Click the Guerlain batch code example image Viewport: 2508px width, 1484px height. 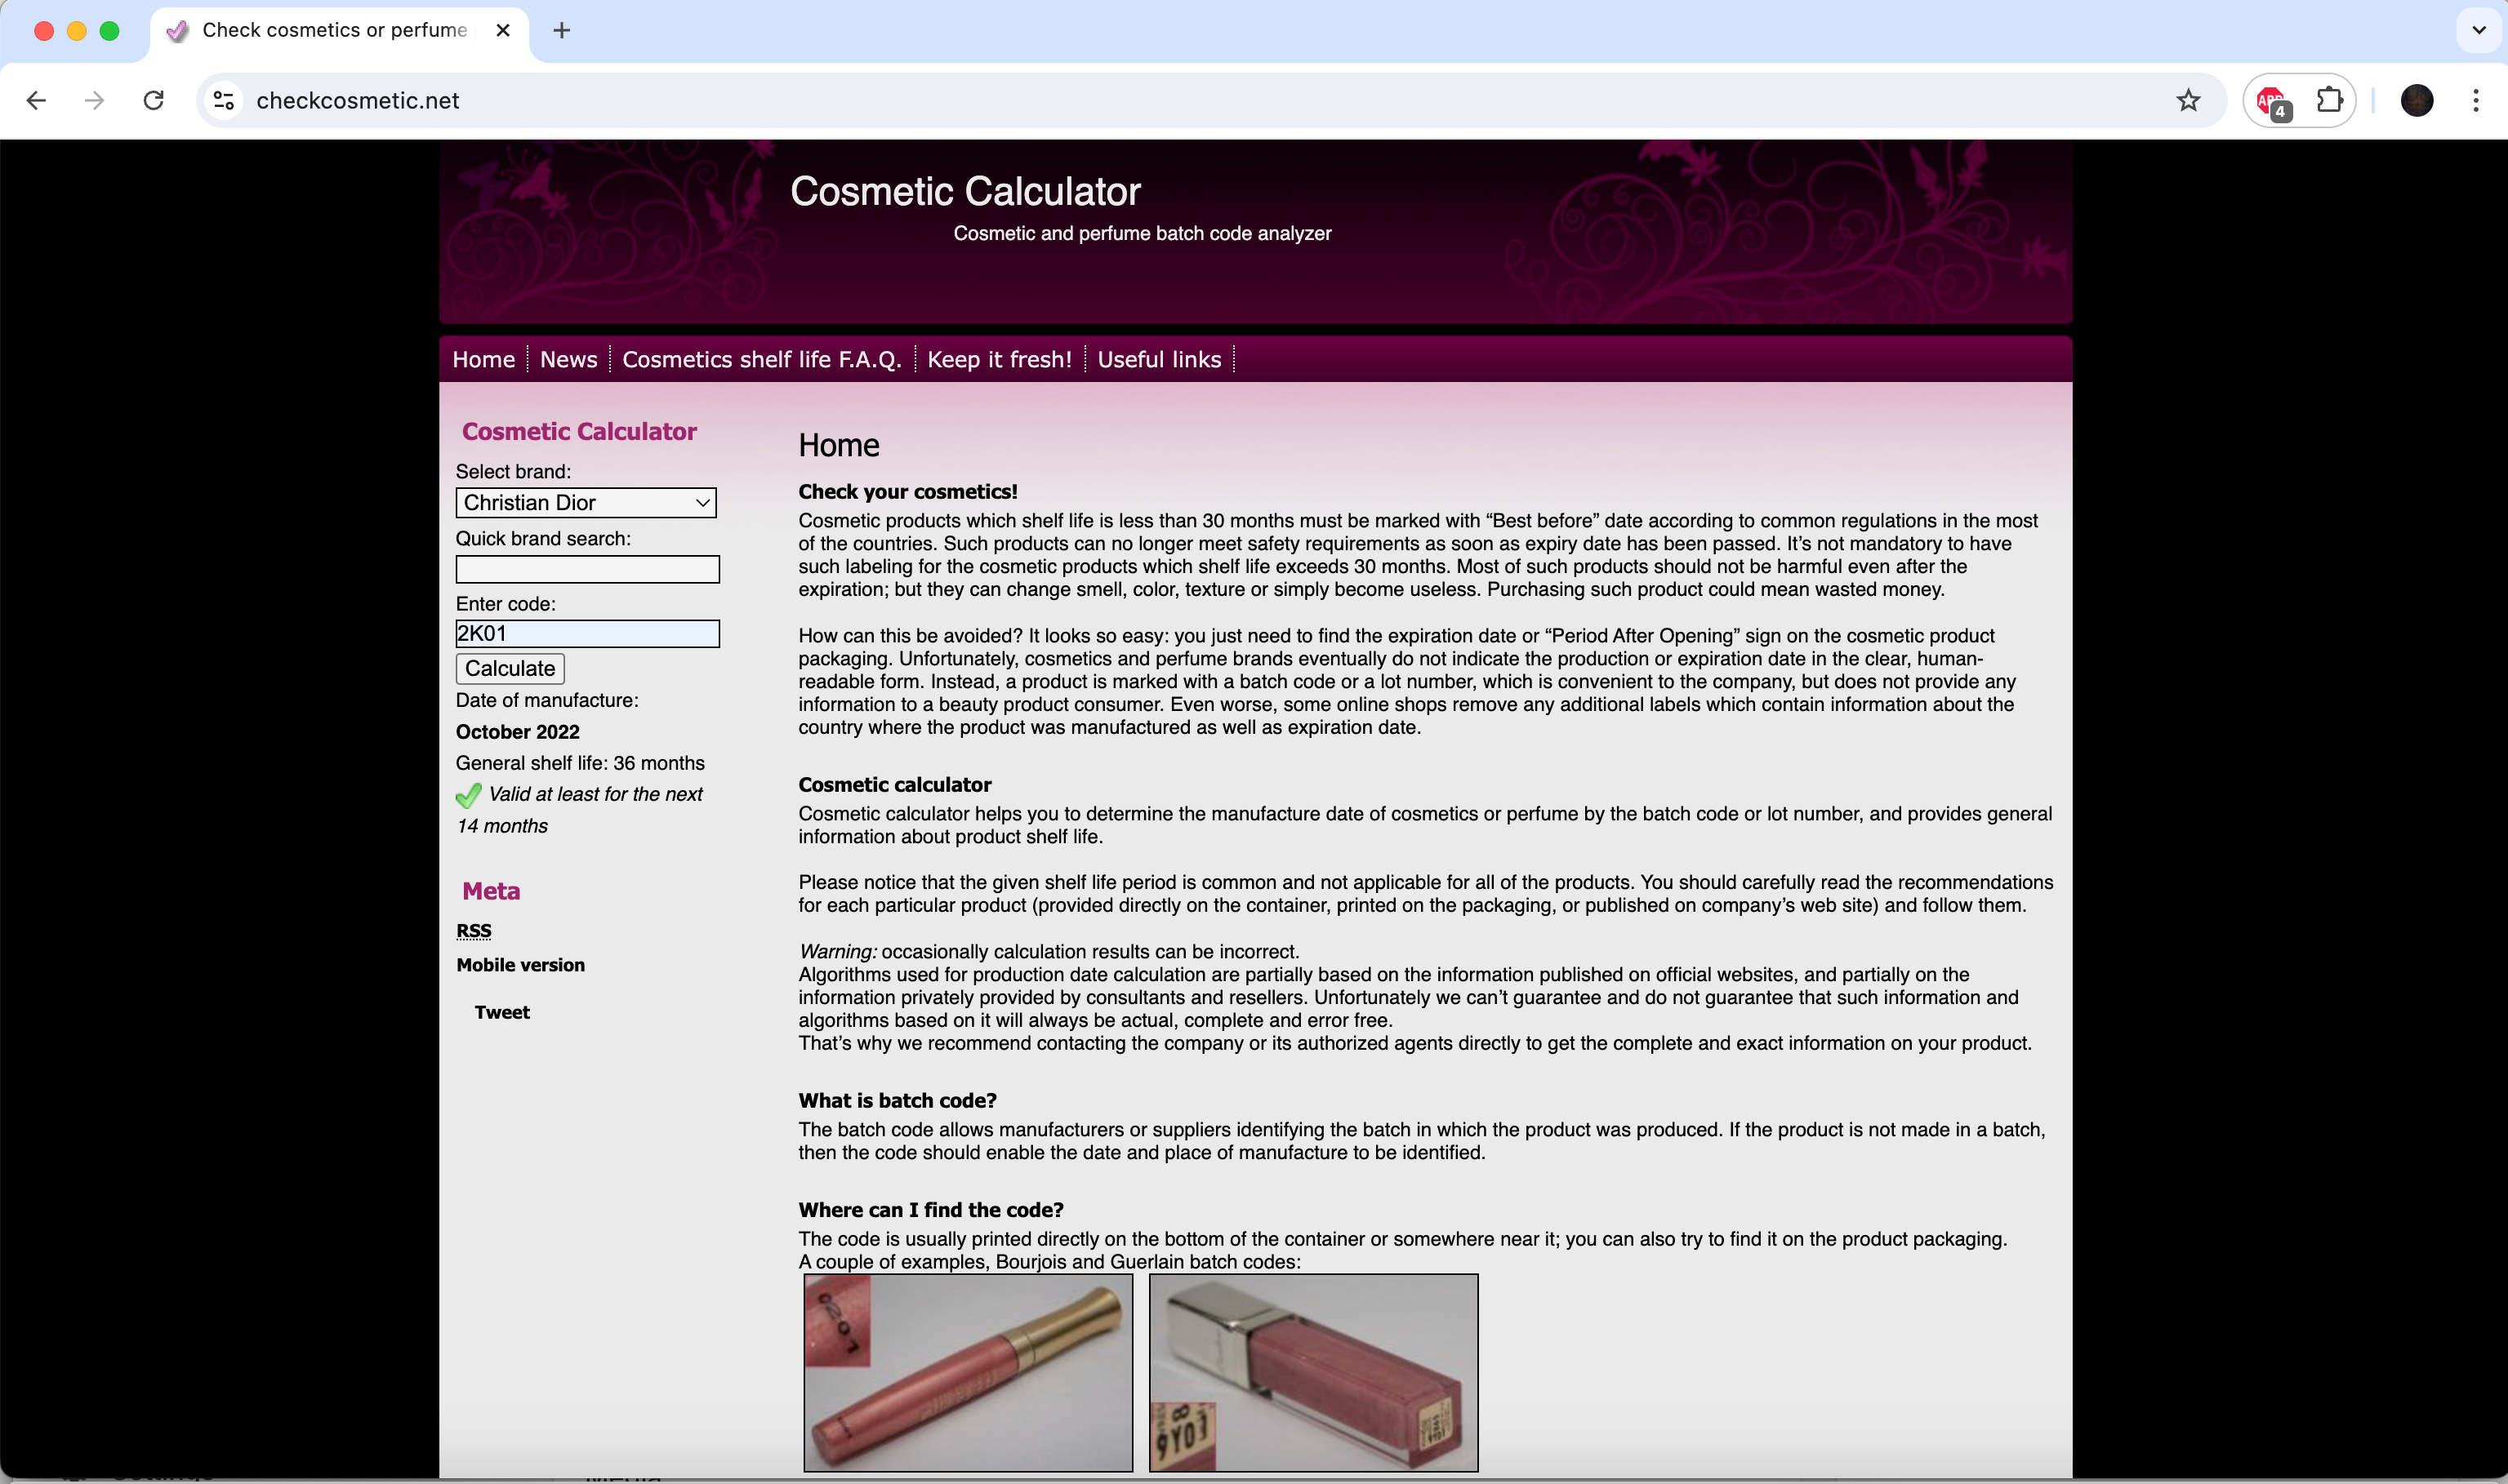[x=1312, y=1372]
